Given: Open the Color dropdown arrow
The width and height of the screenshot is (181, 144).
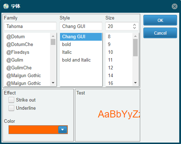Looking at the screenshot, I should coord(62,130).
